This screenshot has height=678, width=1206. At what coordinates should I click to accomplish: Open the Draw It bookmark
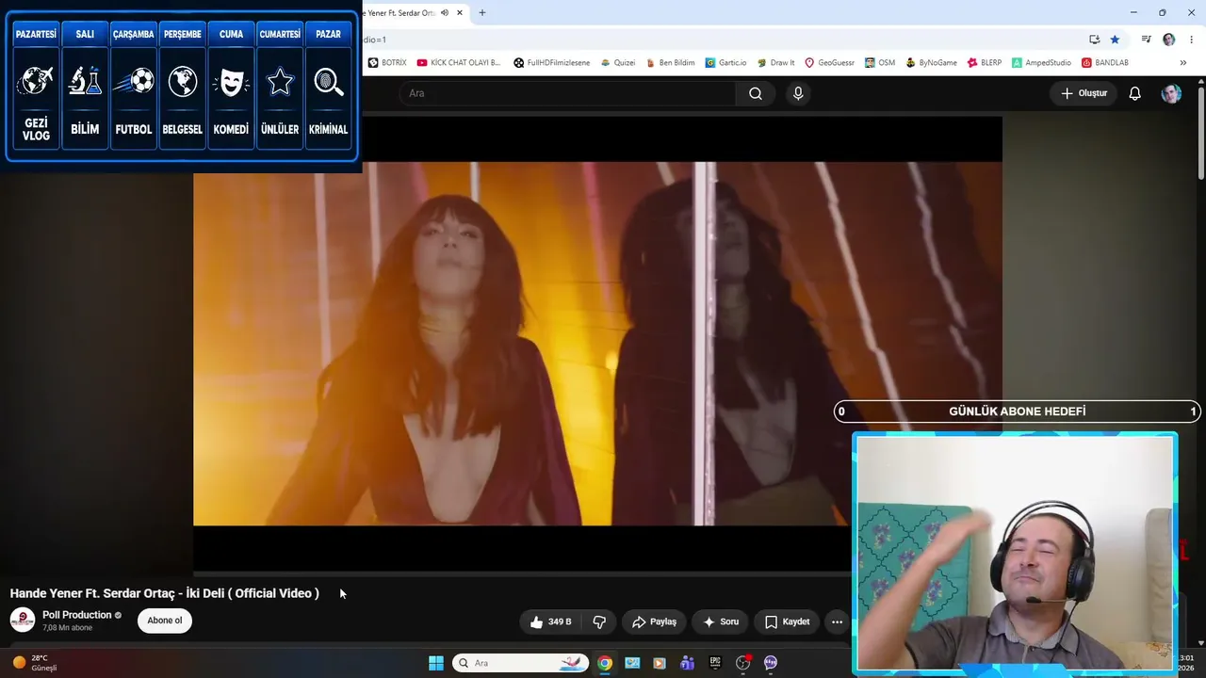point(775,63)
